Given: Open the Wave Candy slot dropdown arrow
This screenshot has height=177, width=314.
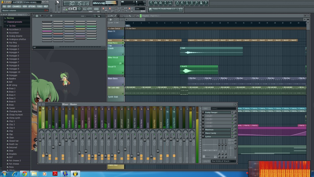Looking at the screenshot, I should (203, 133).
